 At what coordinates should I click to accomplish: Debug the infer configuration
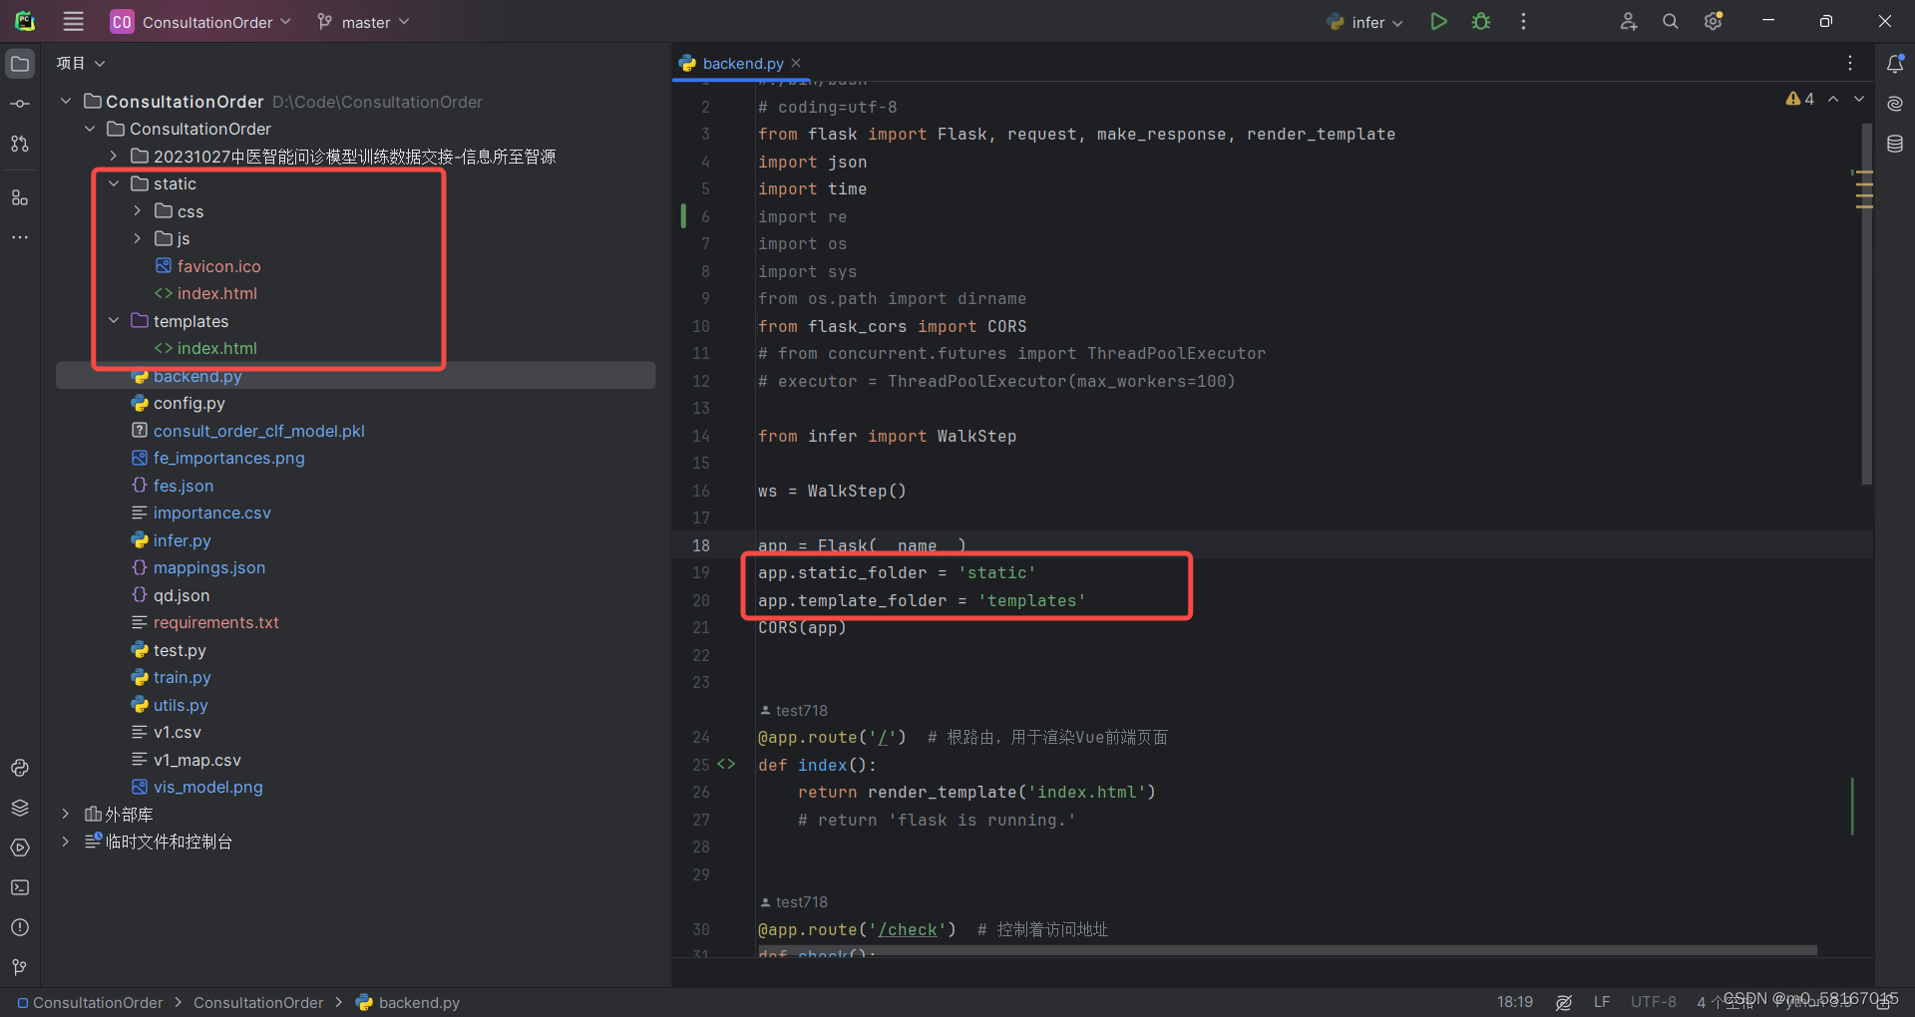[1481, 21]
